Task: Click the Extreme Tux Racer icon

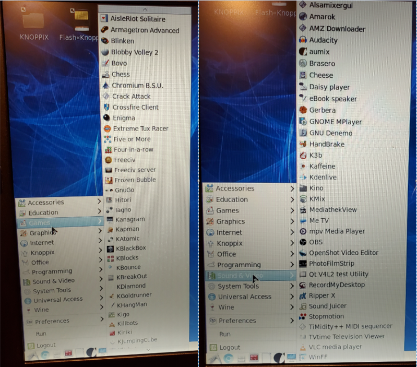Action: point(107,128)
